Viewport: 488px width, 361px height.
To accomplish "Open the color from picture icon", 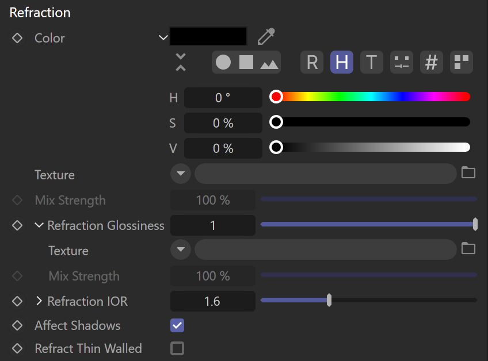I will click(269, 64).
